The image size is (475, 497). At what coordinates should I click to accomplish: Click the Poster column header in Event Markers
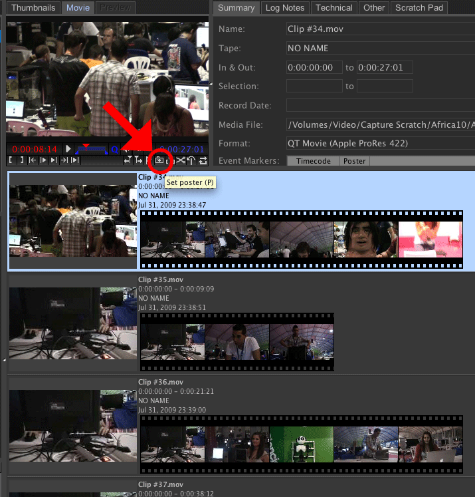(x=354, y=161)
